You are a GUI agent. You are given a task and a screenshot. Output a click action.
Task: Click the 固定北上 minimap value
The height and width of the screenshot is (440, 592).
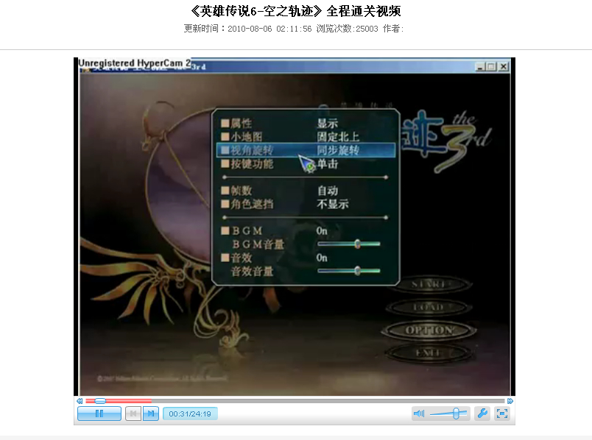coord(338,137)
